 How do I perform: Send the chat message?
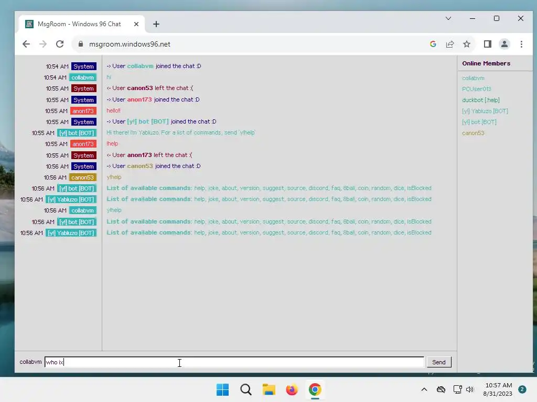pos(439,362)
